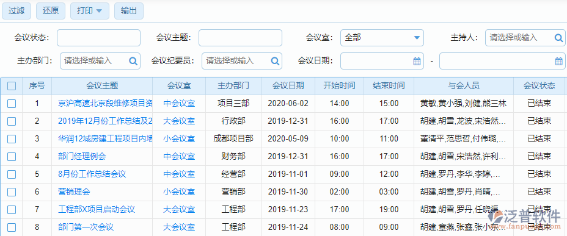The width and height of the screenshot is (567, 236).
Task: Click the 会议状态 column header
Action: tap(539, 86)
